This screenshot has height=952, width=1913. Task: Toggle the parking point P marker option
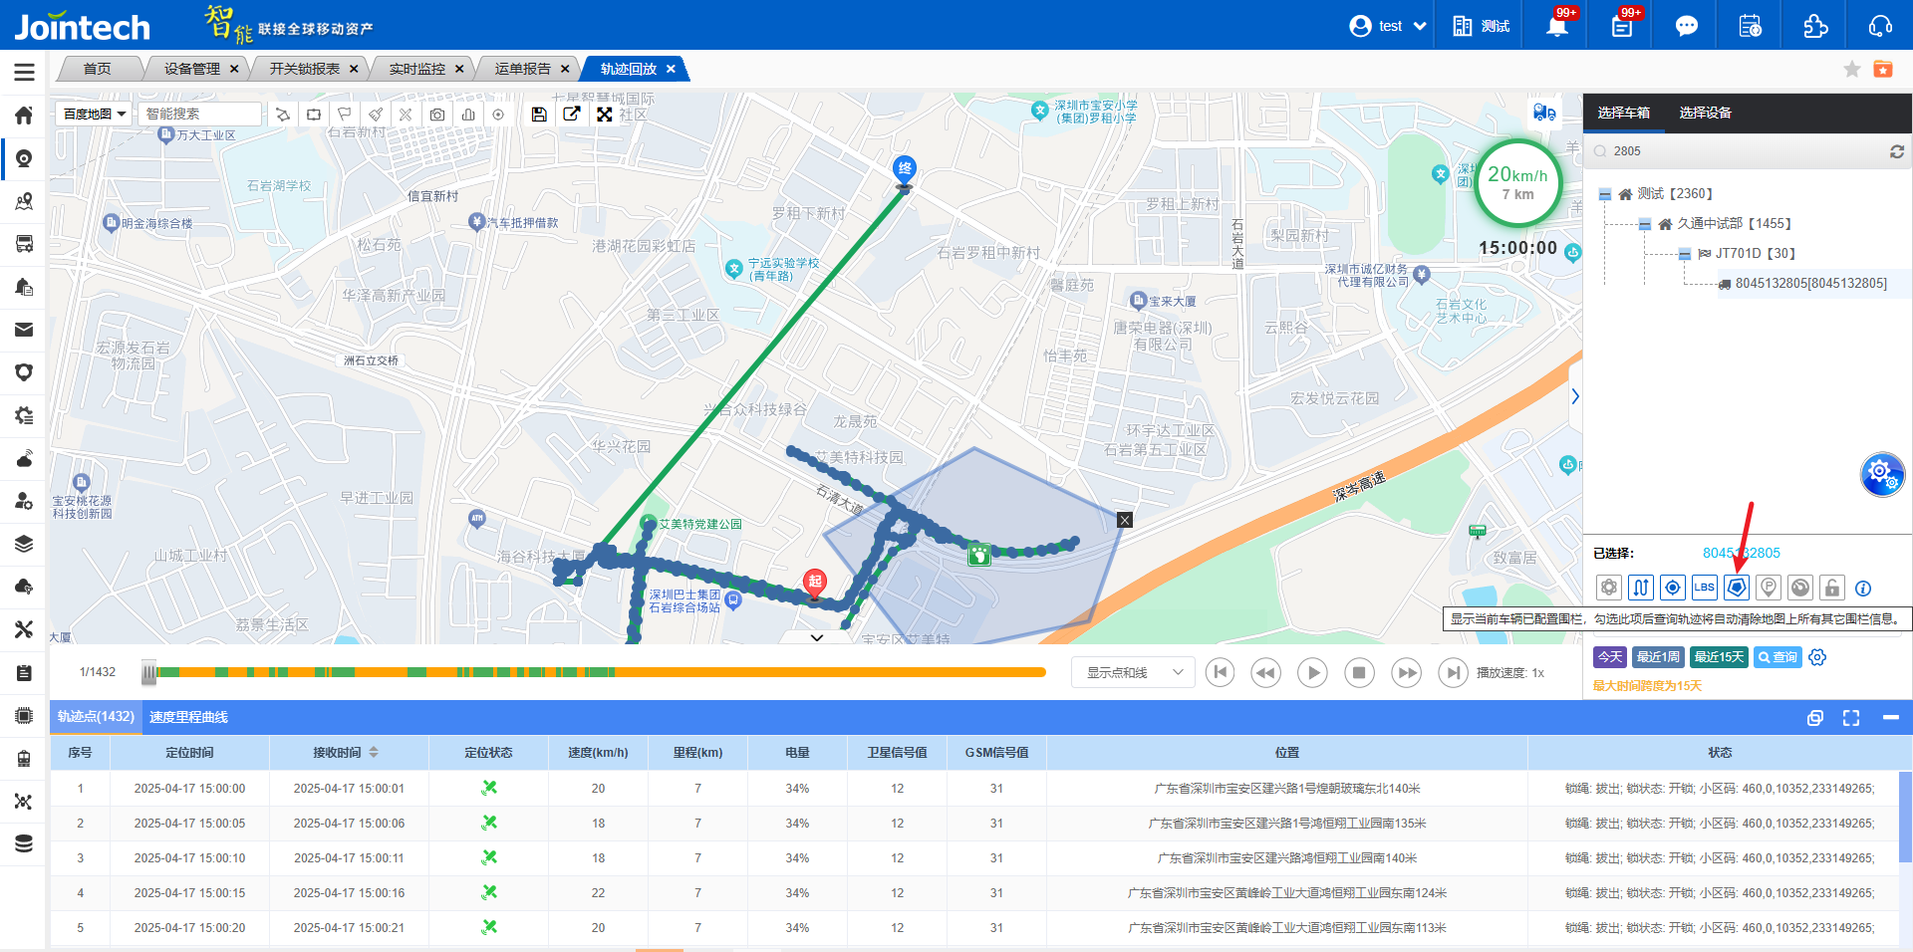(1769, 588)
